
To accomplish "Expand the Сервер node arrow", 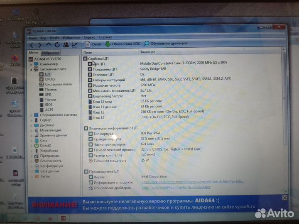I will (x=32, y=120).
